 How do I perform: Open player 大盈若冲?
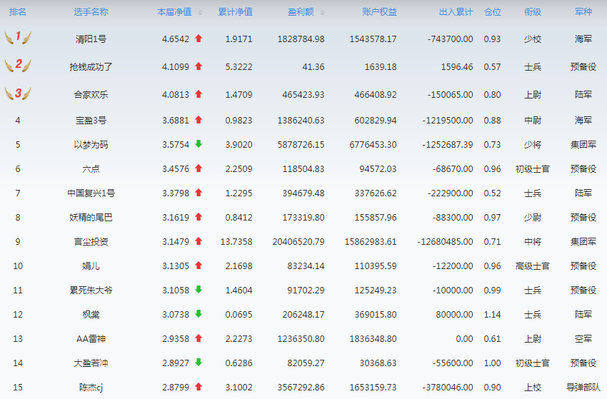pos(91,363)
